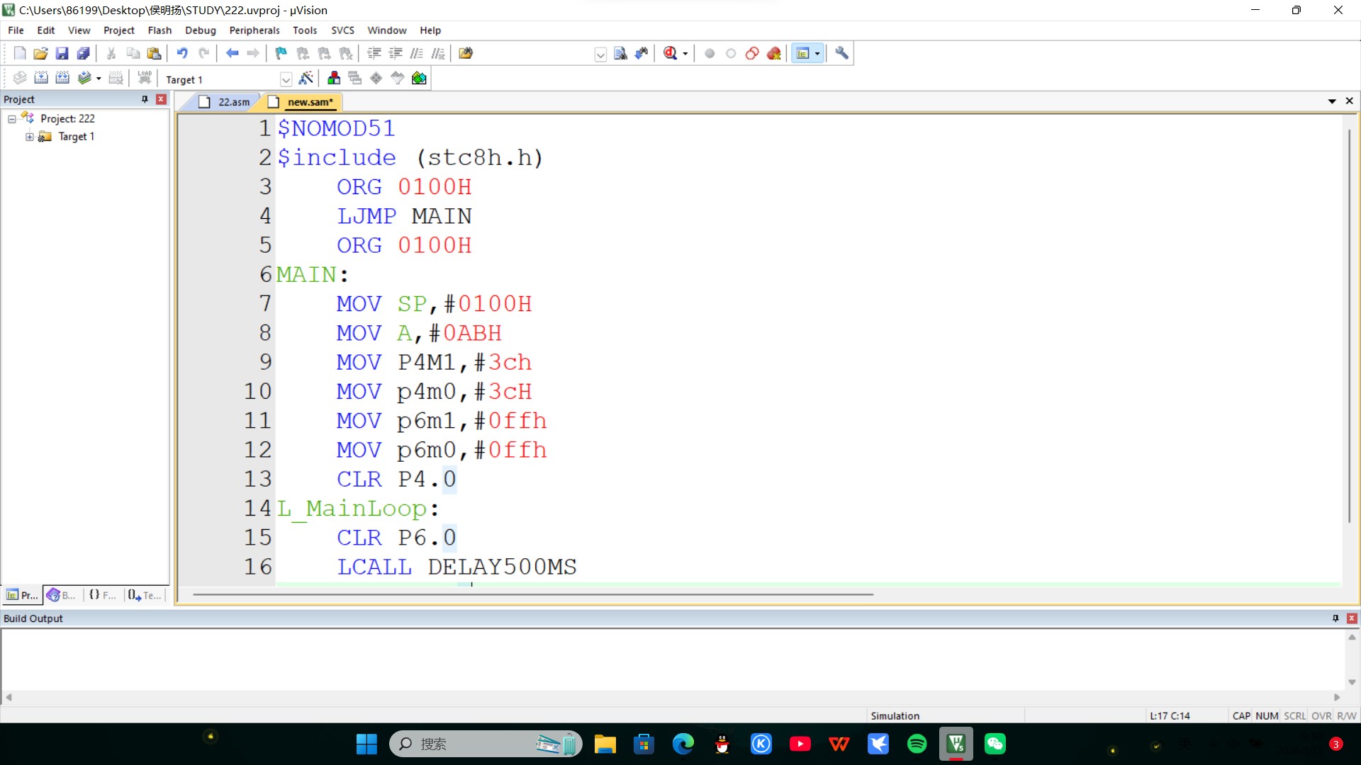Switch to the 22.asm tab
Viewport: 1361px width, 765px height.
click(233, 102)
